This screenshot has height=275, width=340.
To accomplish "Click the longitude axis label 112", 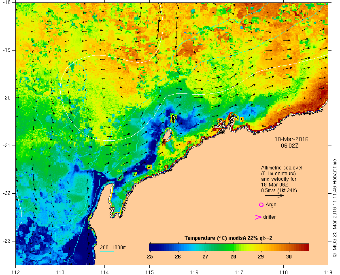I will point(16,272).
